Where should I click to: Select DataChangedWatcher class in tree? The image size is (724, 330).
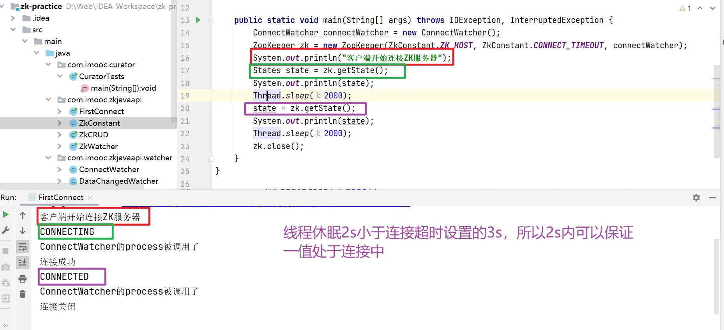[118, 181]
